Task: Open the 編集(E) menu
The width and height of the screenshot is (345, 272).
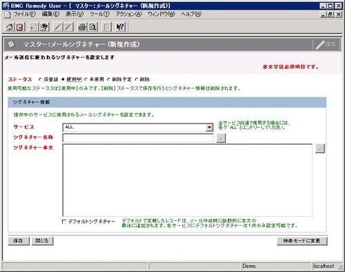Action: [x=50, y=14]
